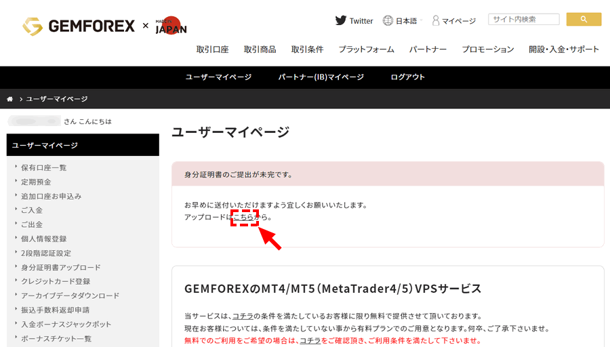
Task: Open 個人情報登録 in sidebar
Action: tap(43, 239)
